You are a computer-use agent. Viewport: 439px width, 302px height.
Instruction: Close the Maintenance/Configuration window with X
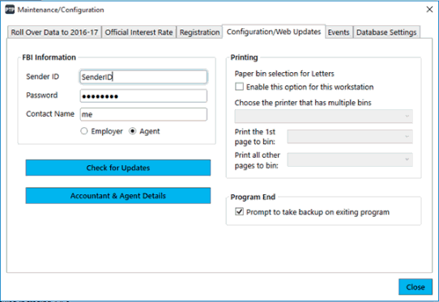coord(429,10)
